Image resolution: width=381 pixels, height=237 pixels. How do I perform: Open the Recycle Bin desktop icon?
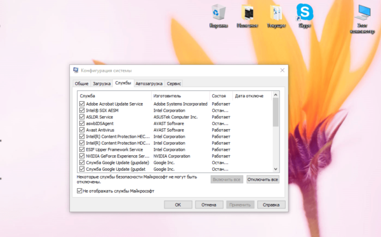tap(218, 16)
